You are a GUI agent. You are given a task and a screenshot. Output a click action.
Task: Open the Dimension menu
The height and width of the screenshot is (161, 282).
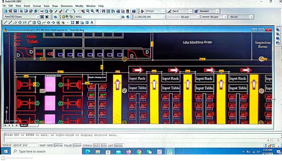click(67, 6)
